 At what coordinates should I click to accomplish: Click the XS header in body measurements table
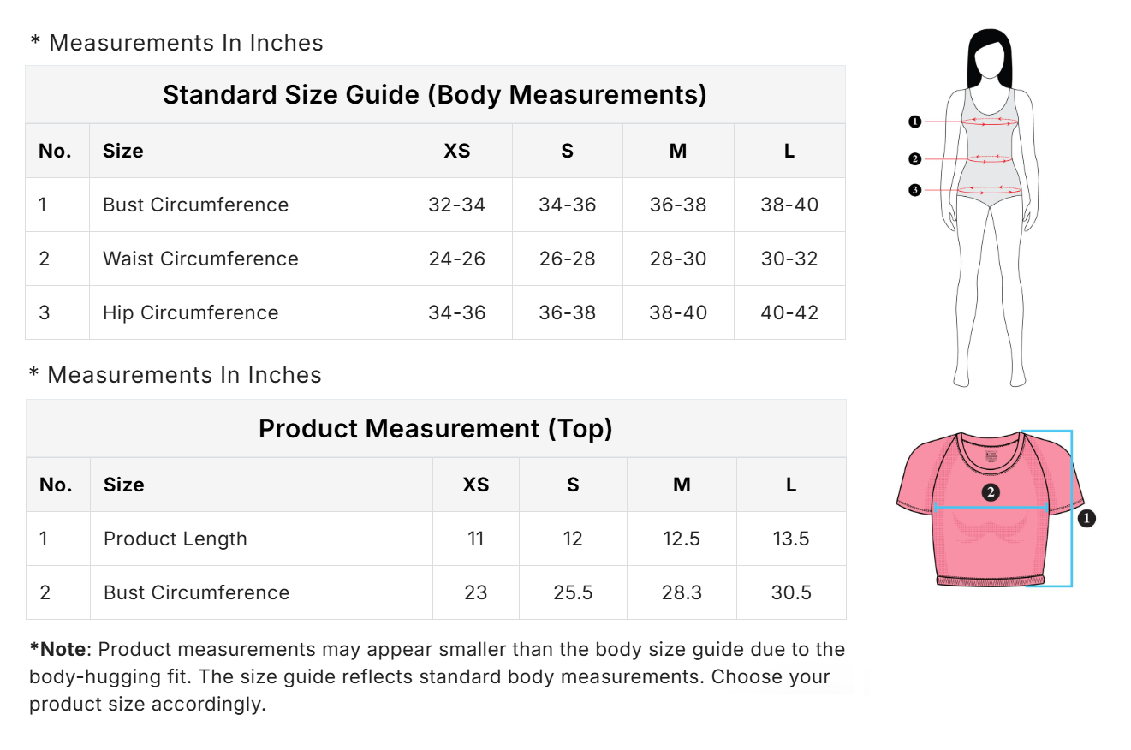click(x=457, y=151)
